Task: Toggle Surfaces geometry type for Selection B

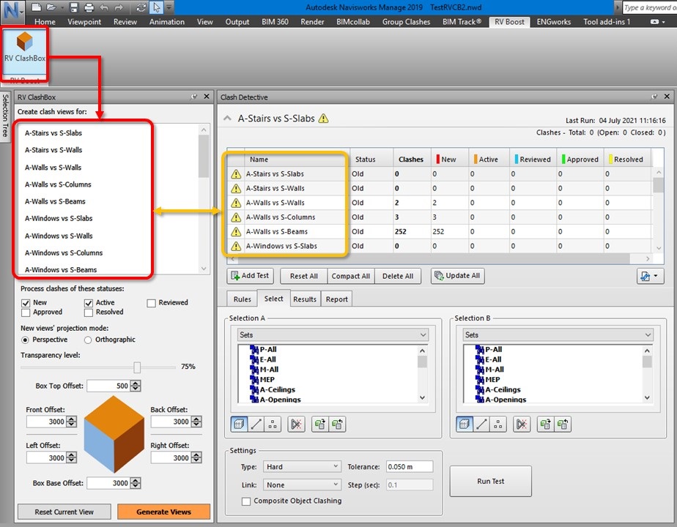Action: [465, 425]
